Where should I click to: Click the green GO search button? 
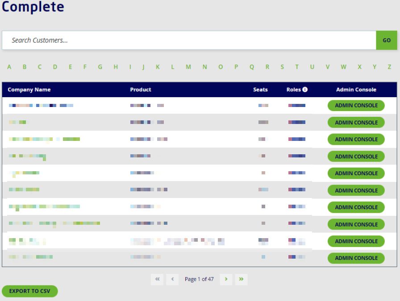coord(387,40)
